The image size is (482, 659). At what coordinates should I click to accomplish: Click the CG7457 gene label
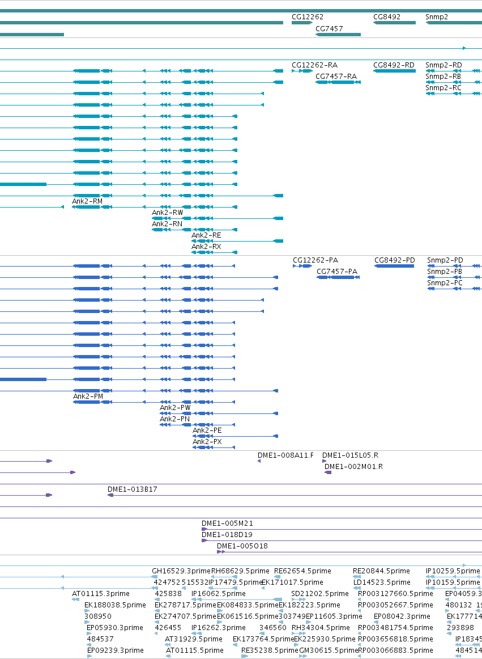pos(329,28)
